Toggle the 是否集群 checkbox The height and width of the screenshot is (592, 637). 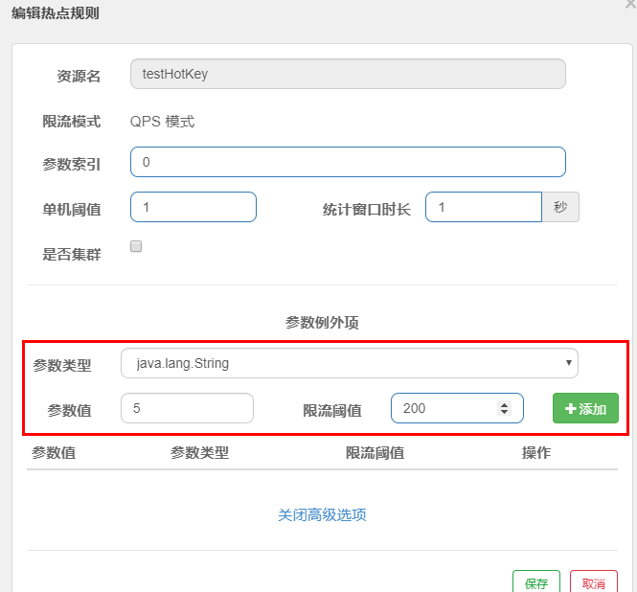click(136, 246)
